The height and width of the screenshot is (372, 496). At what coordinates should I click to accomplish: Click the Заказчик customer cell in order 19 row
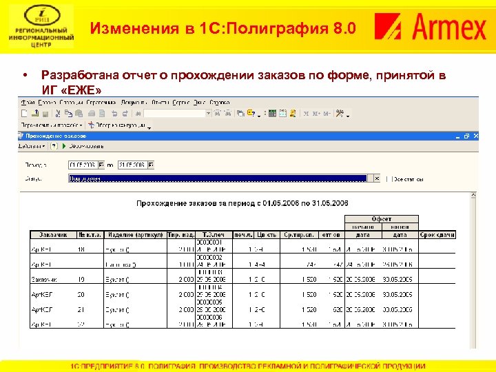tap(44, 280)
